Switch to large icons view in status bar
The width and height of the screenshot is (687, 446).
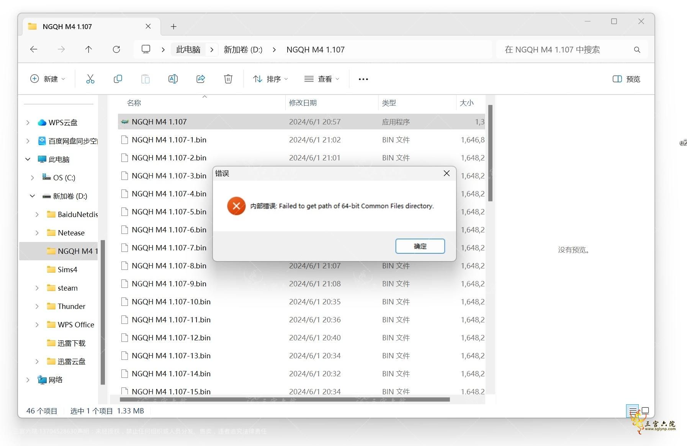(x=645, y=410)
